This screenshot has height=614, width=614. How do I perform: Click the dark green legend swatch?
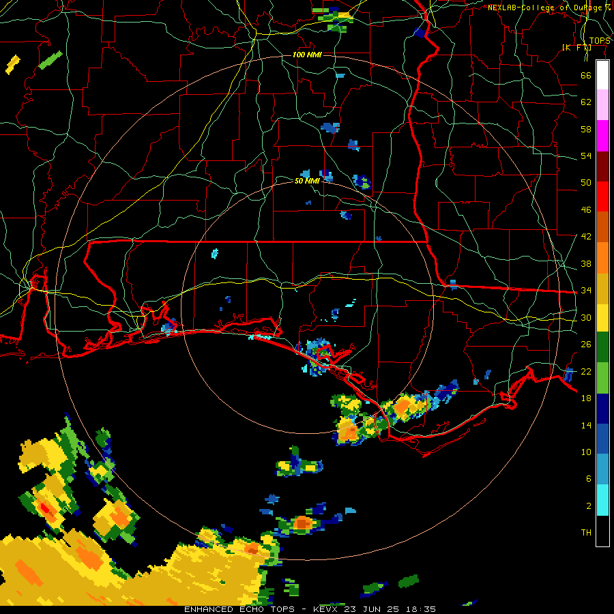pyautogui.click(x=602, y=347)
